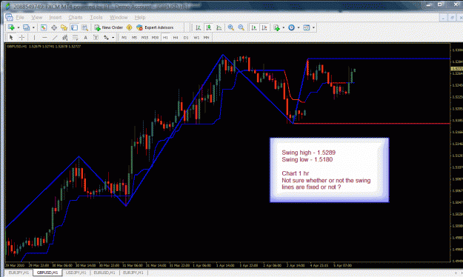Select the Fibonacci Retracement tool
This screenshot has width=463, height=277.
76,38
